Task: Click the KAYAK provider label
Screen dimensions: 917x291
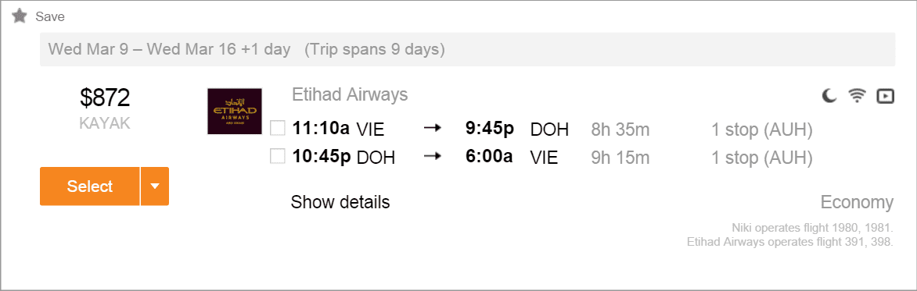Action: [106, 123]
